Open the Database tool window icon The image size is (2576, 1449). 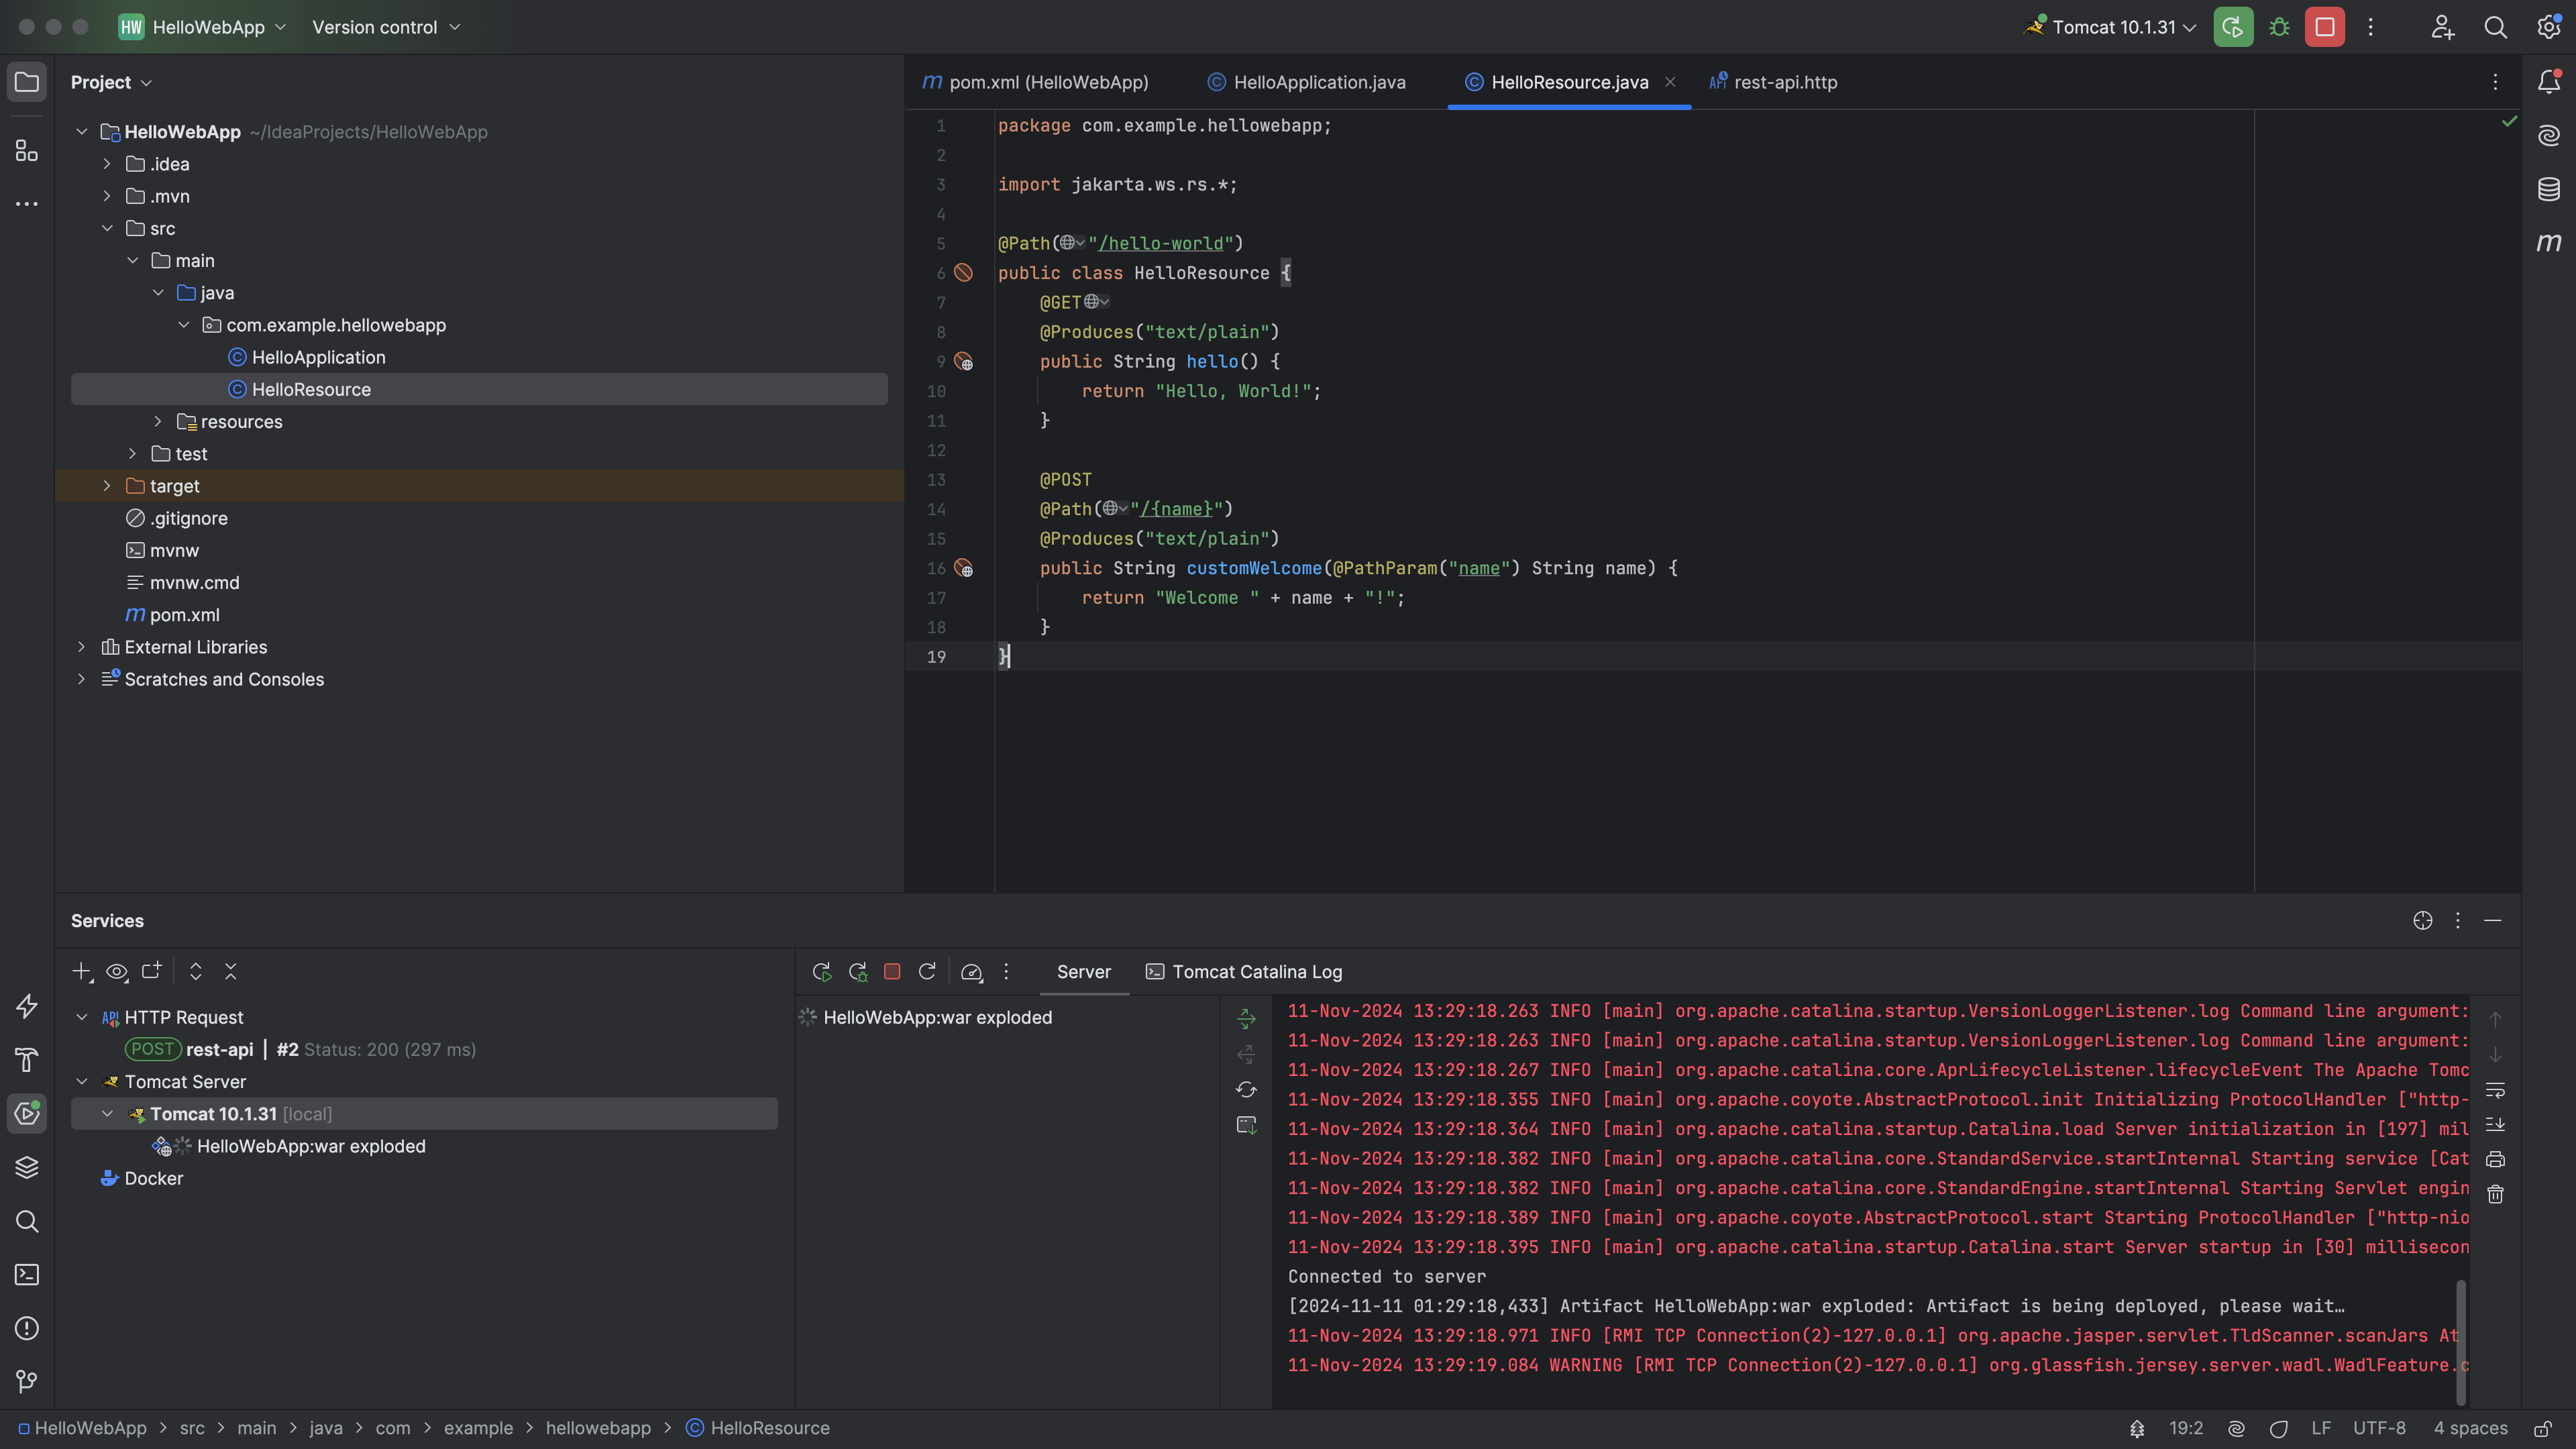2549,188
